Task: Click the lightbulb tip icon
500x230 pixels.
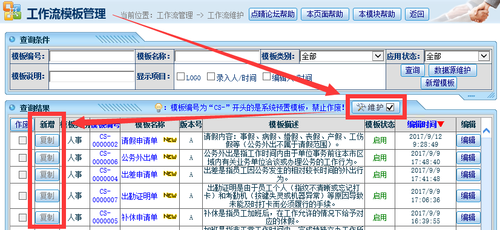Action: [159, 108]
